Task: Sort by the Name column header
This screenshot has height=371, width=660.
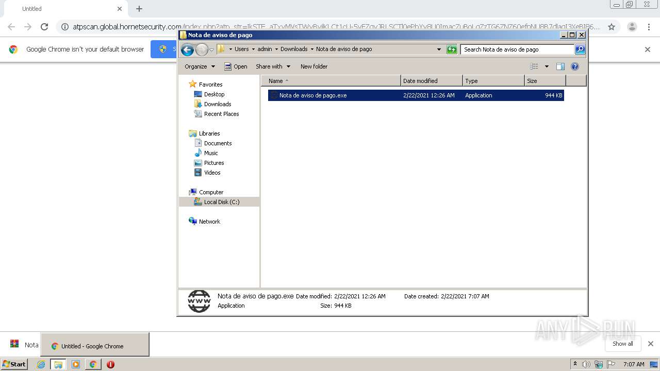Action: pyautogui.click(x=331, y=81)
